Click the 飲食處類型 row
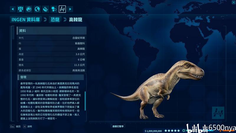The width and height of the screenshot is (236, 133). 52,70
